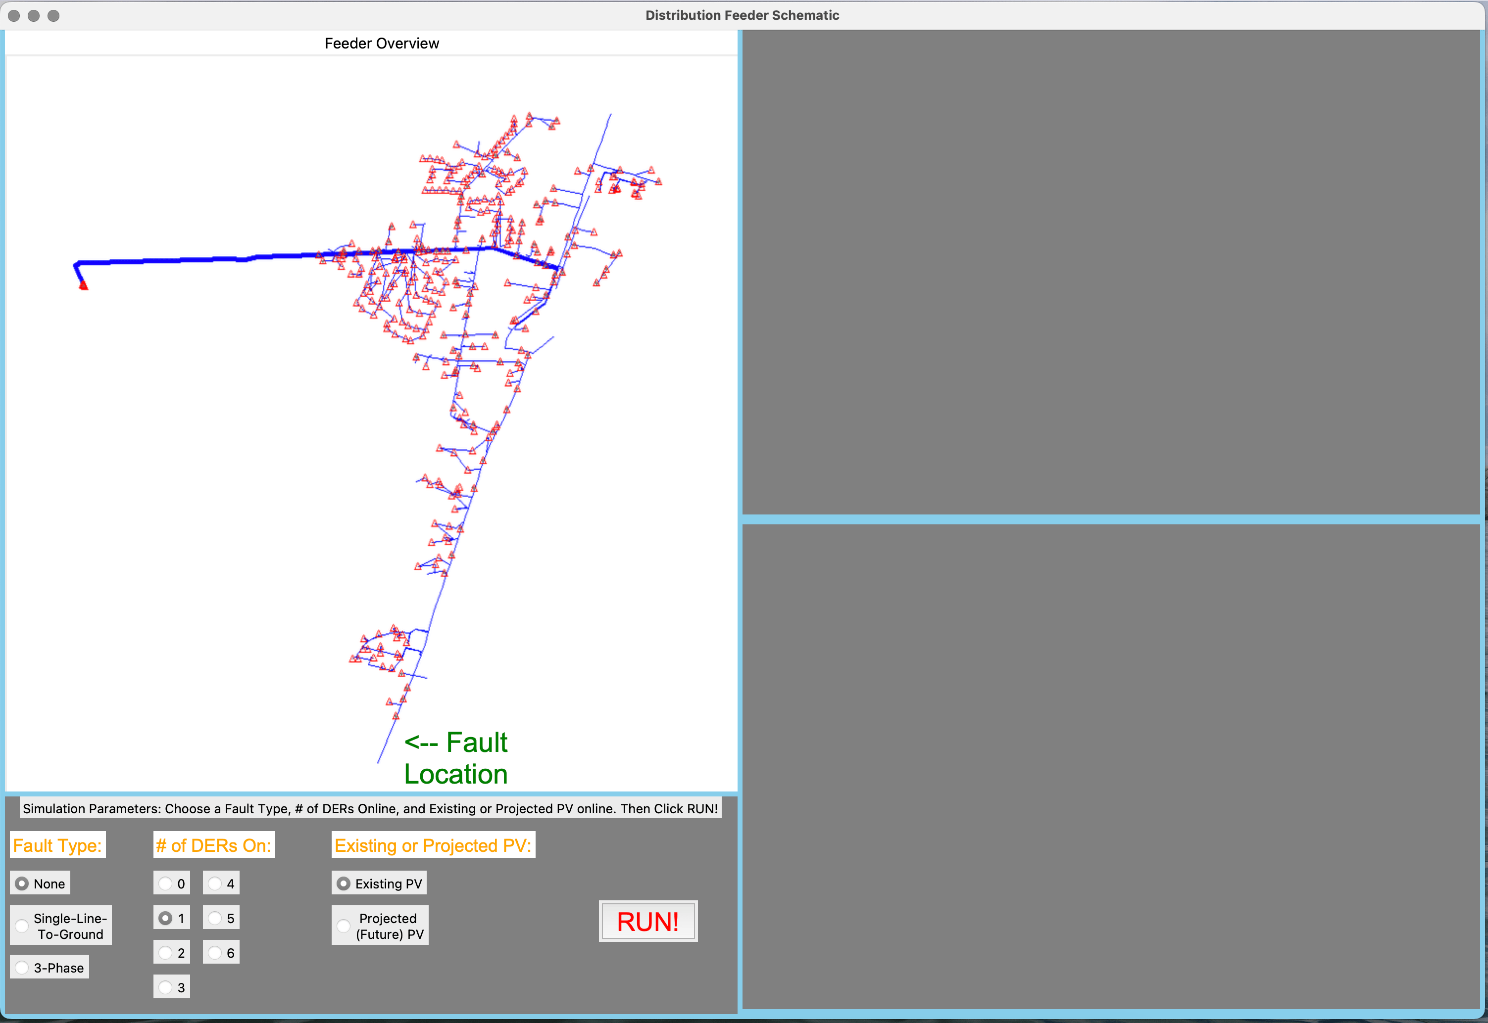The height and width of the screenshot is (1023, 1488).
Task: Set number of DERs on to 6
Action: [215, 952]
